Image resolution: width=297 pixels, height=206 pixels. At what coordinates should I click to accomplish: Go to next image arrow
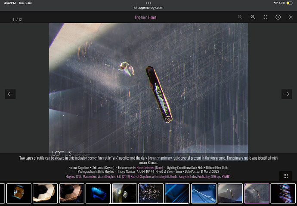click(287, 94)
